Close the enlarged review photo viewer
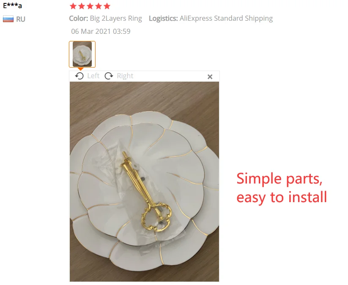The width and height of the screenshot is (348, 285). (210, 77)
